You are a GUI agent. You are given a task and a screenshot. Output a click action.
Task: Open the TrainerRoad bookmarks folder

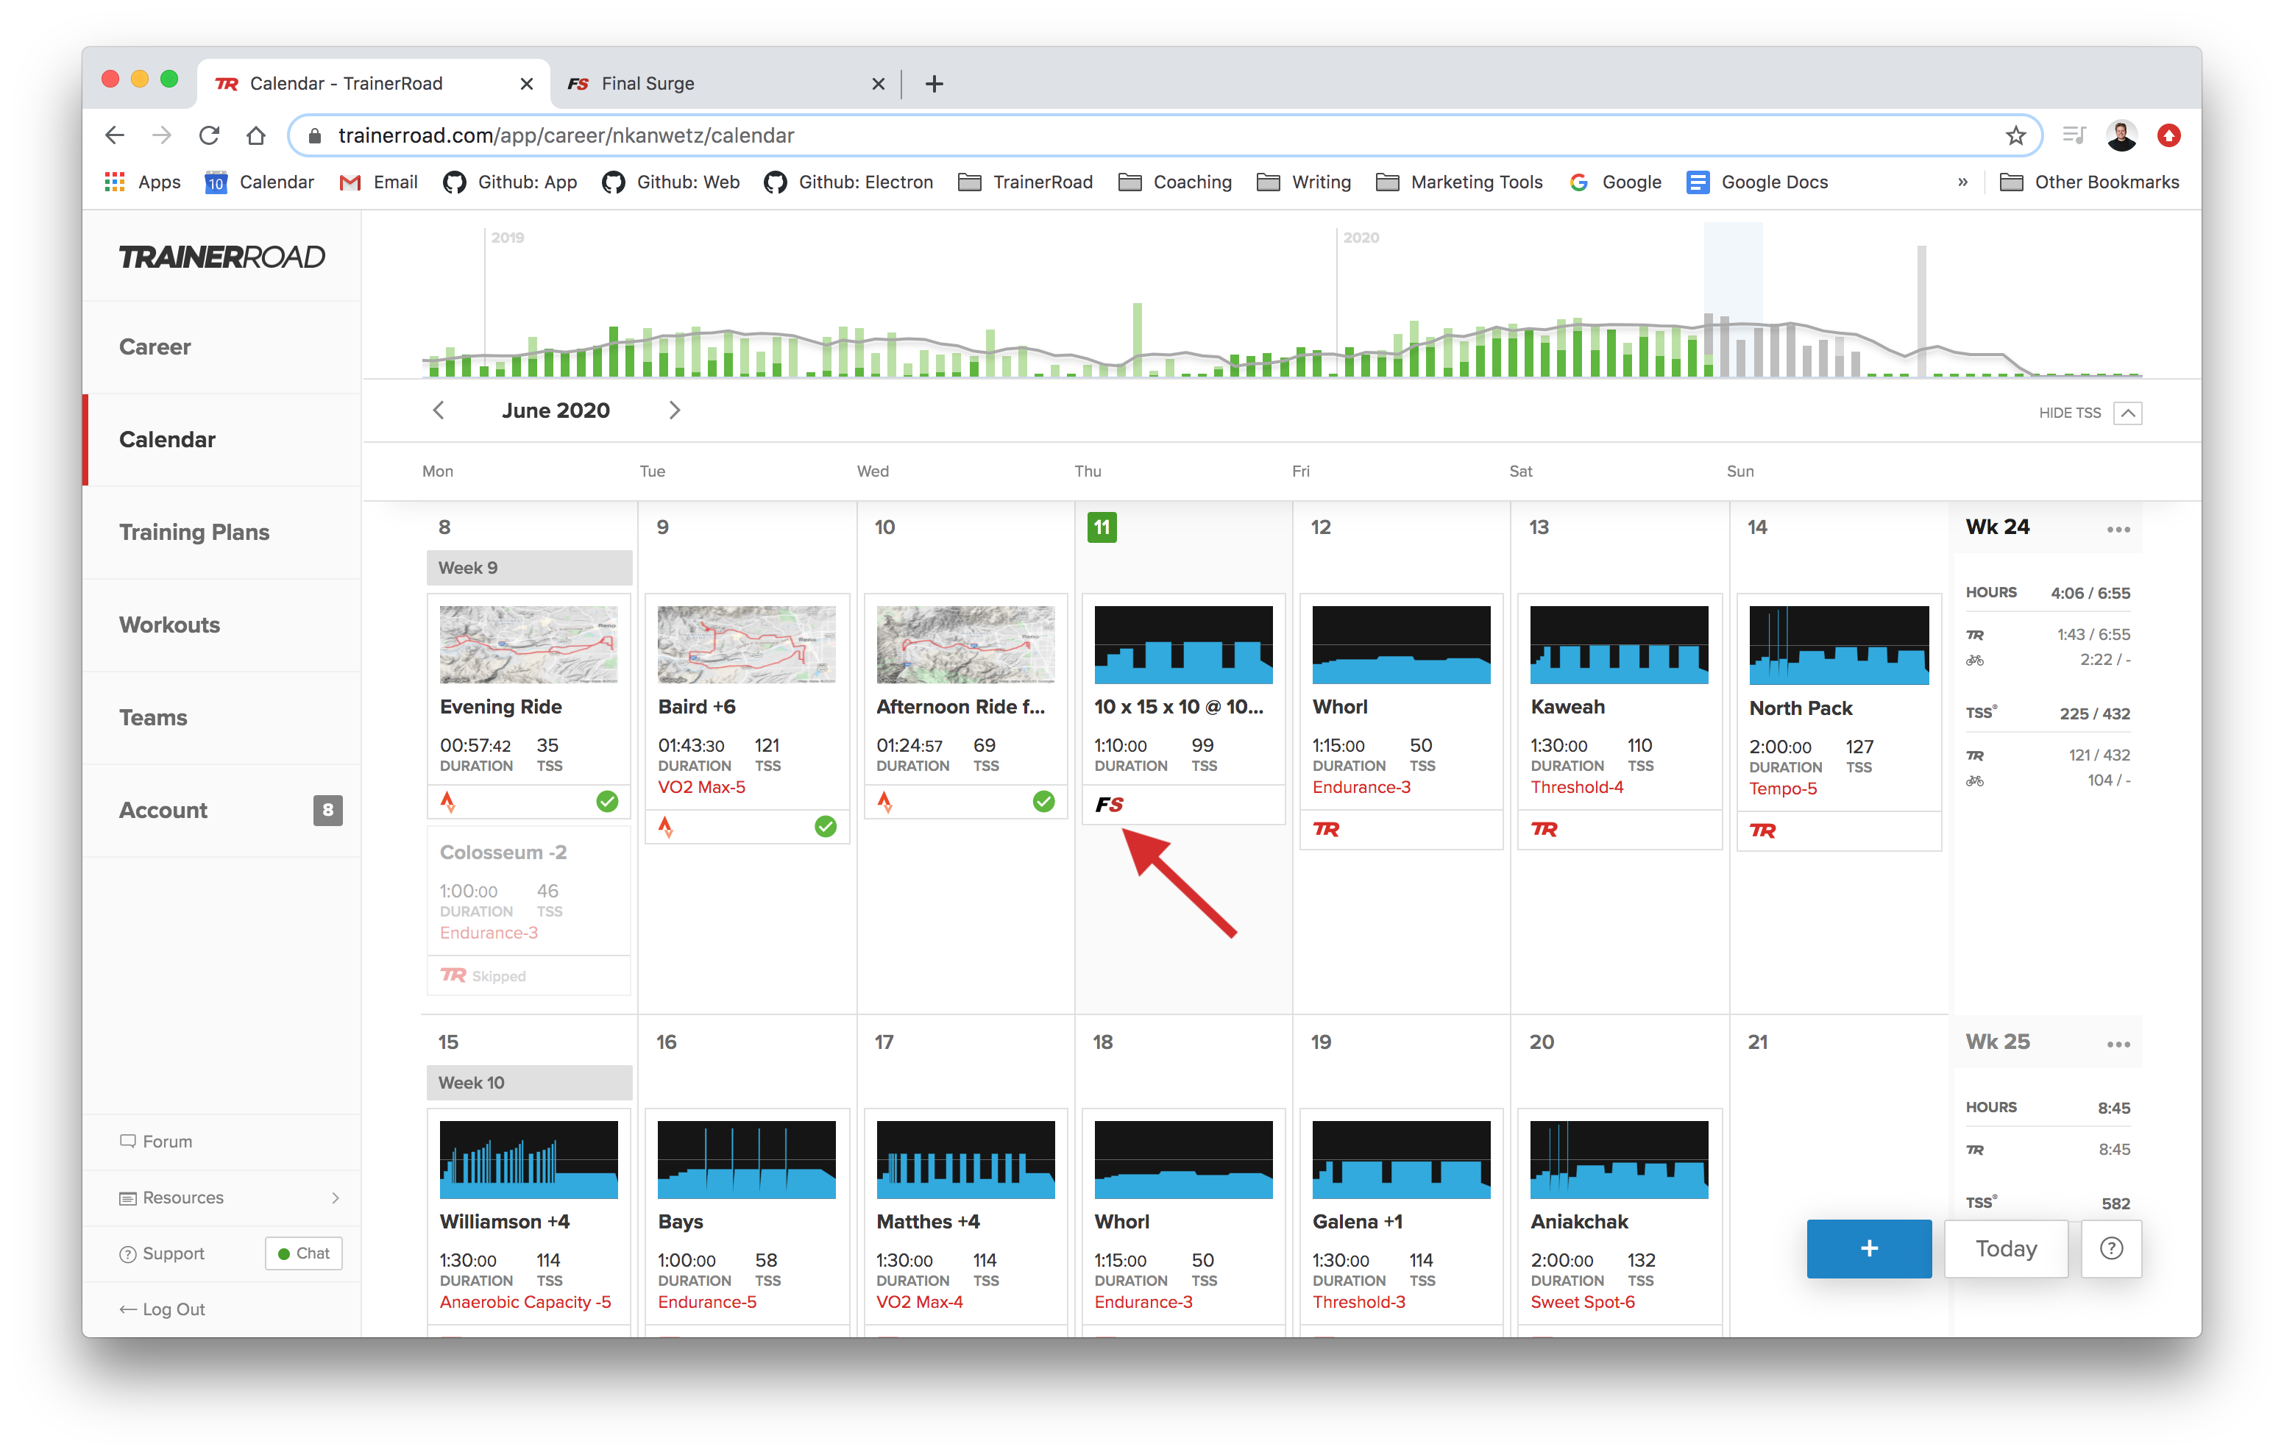[1025, 182]
